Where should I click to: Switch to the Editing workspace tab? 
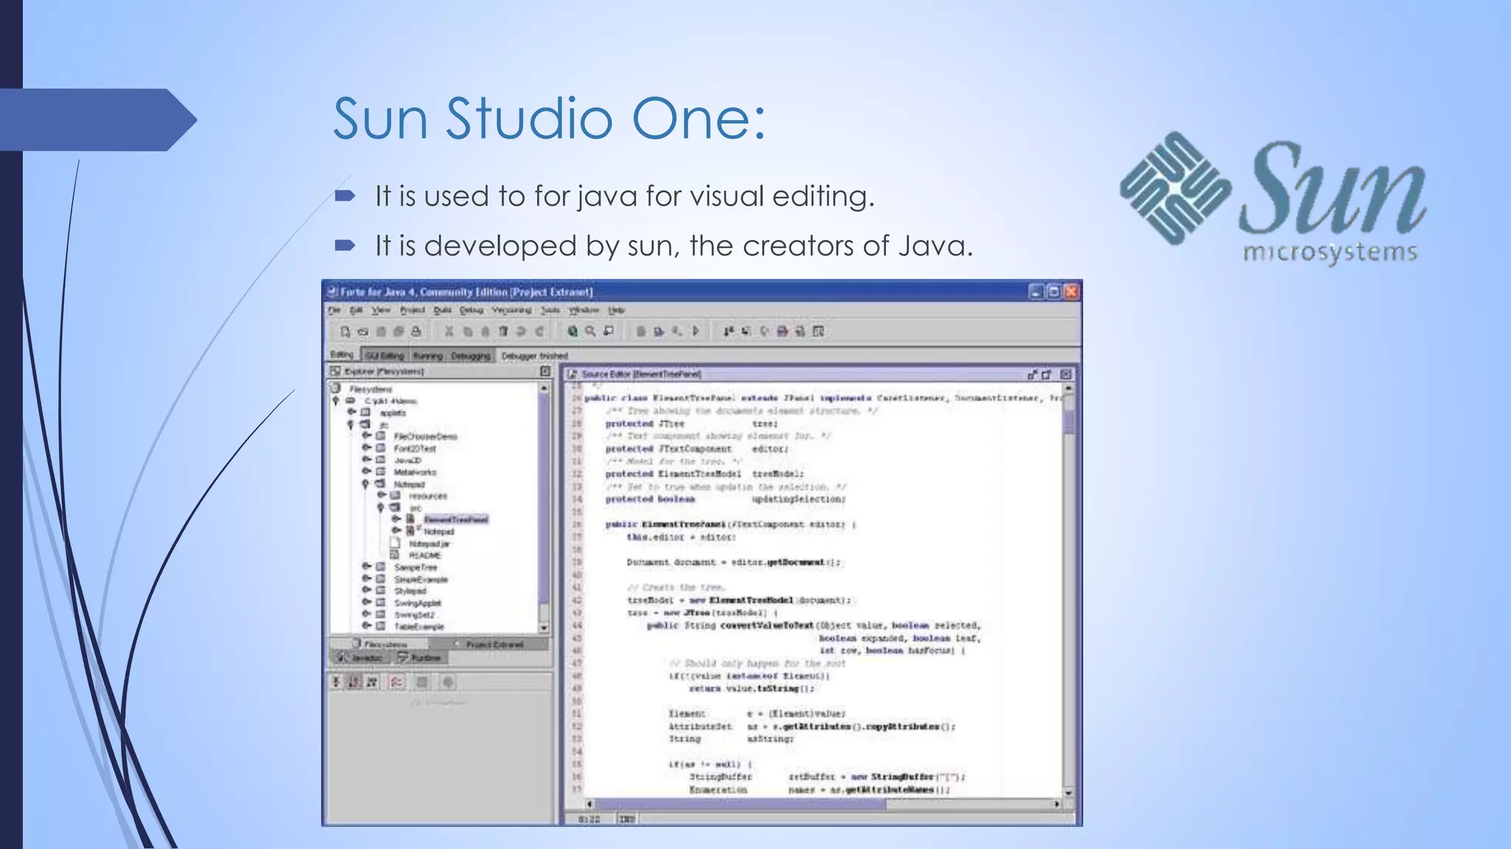[342, 355]
